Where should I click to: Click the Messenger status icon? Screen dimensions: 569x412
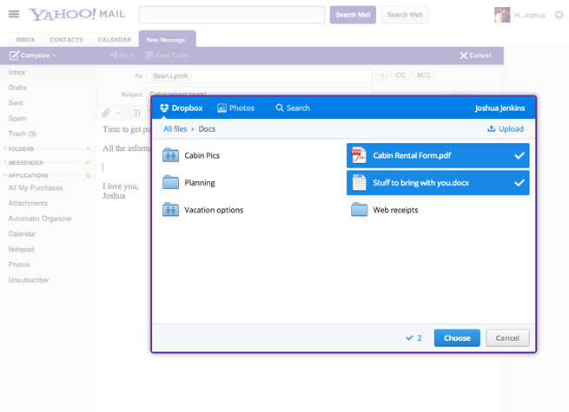(88, 162)
